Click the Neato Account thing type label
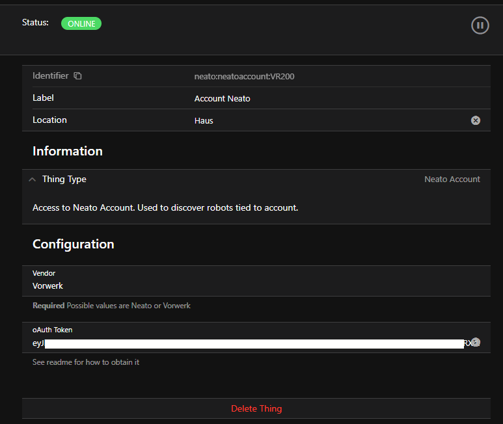Screen dimensions: 503x424 452,179
